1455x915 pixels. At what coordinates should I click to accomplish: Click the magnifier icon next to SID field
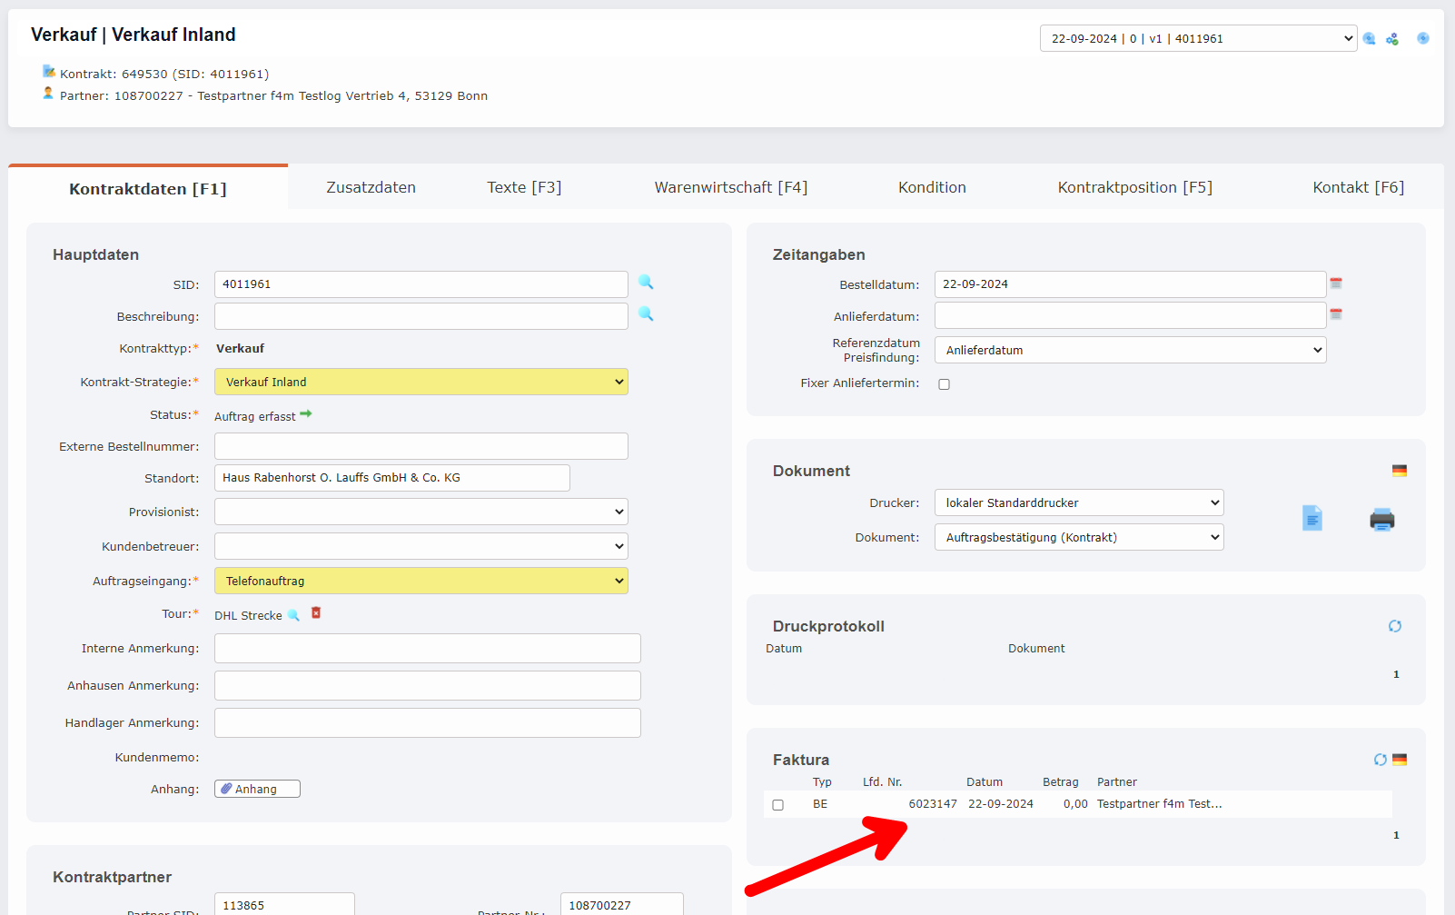tap(645, 283)
